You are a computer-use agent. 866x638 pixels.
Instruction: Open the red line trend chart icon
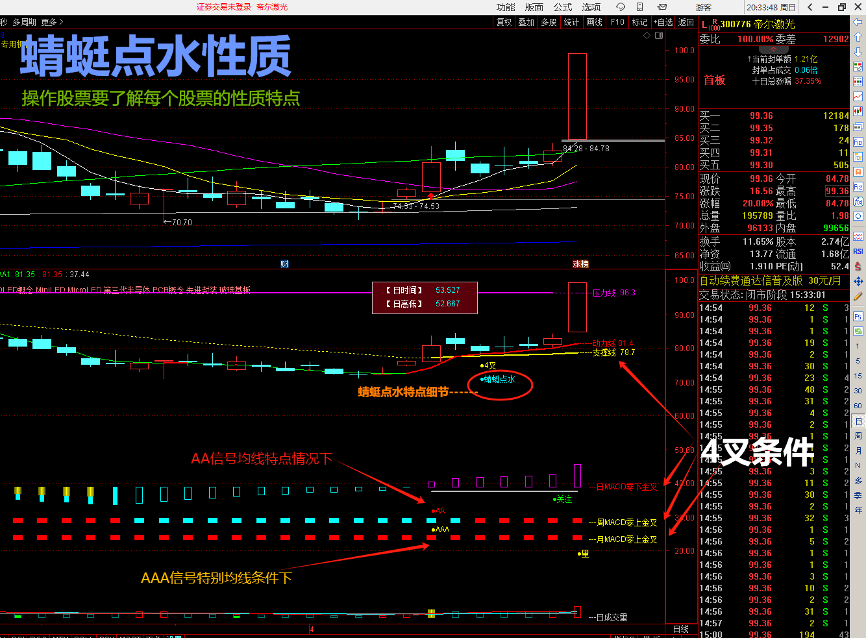(x=858, y=97)
